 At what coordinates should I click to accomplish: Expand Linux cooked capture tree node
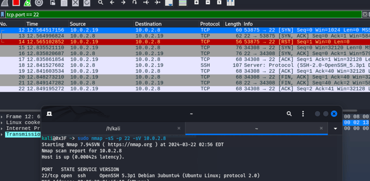coord(2,123)
